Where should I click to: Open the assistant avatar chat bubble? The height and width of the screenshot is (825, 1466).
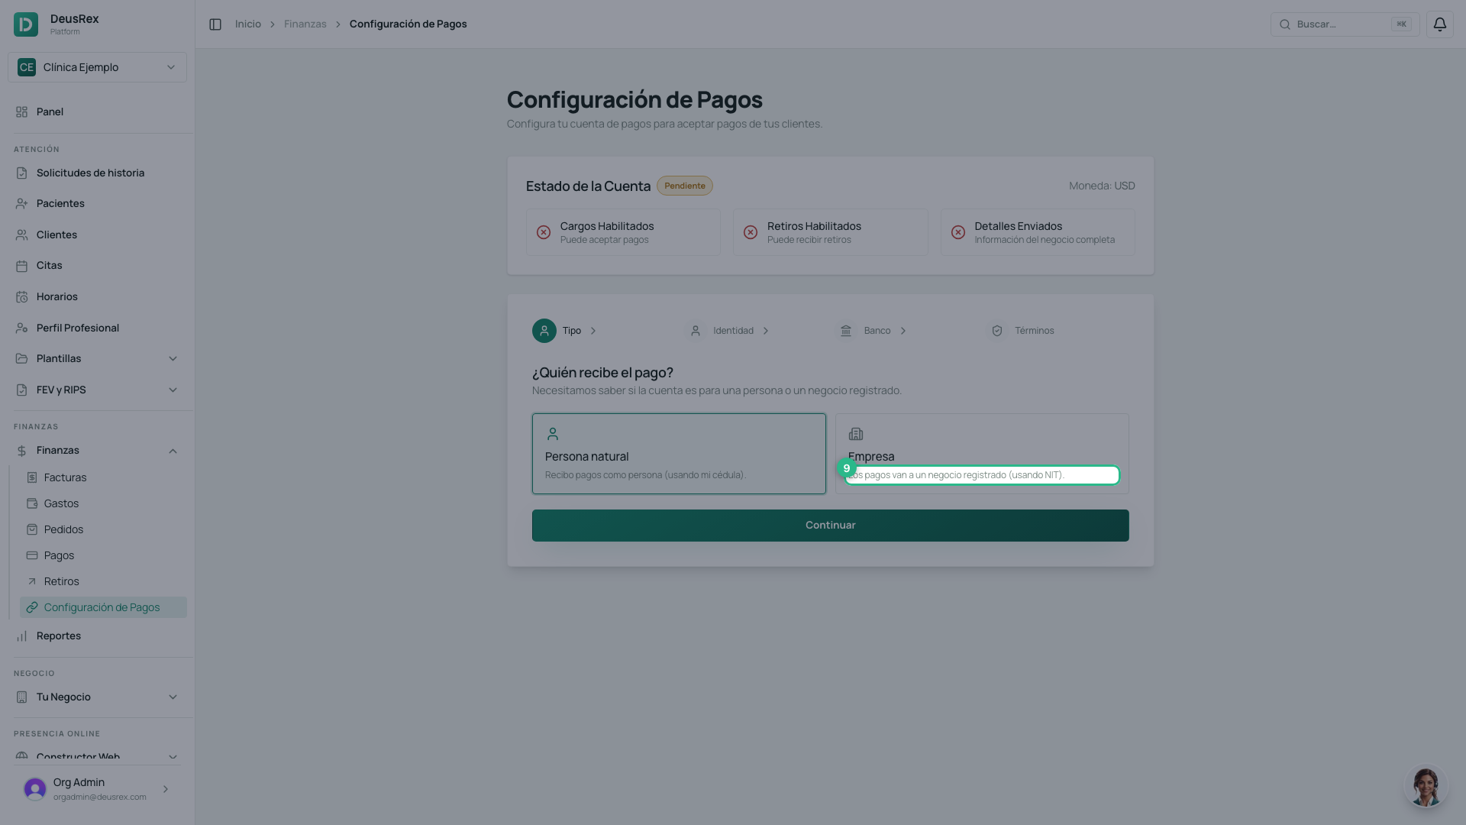(x=1426, y=786)
